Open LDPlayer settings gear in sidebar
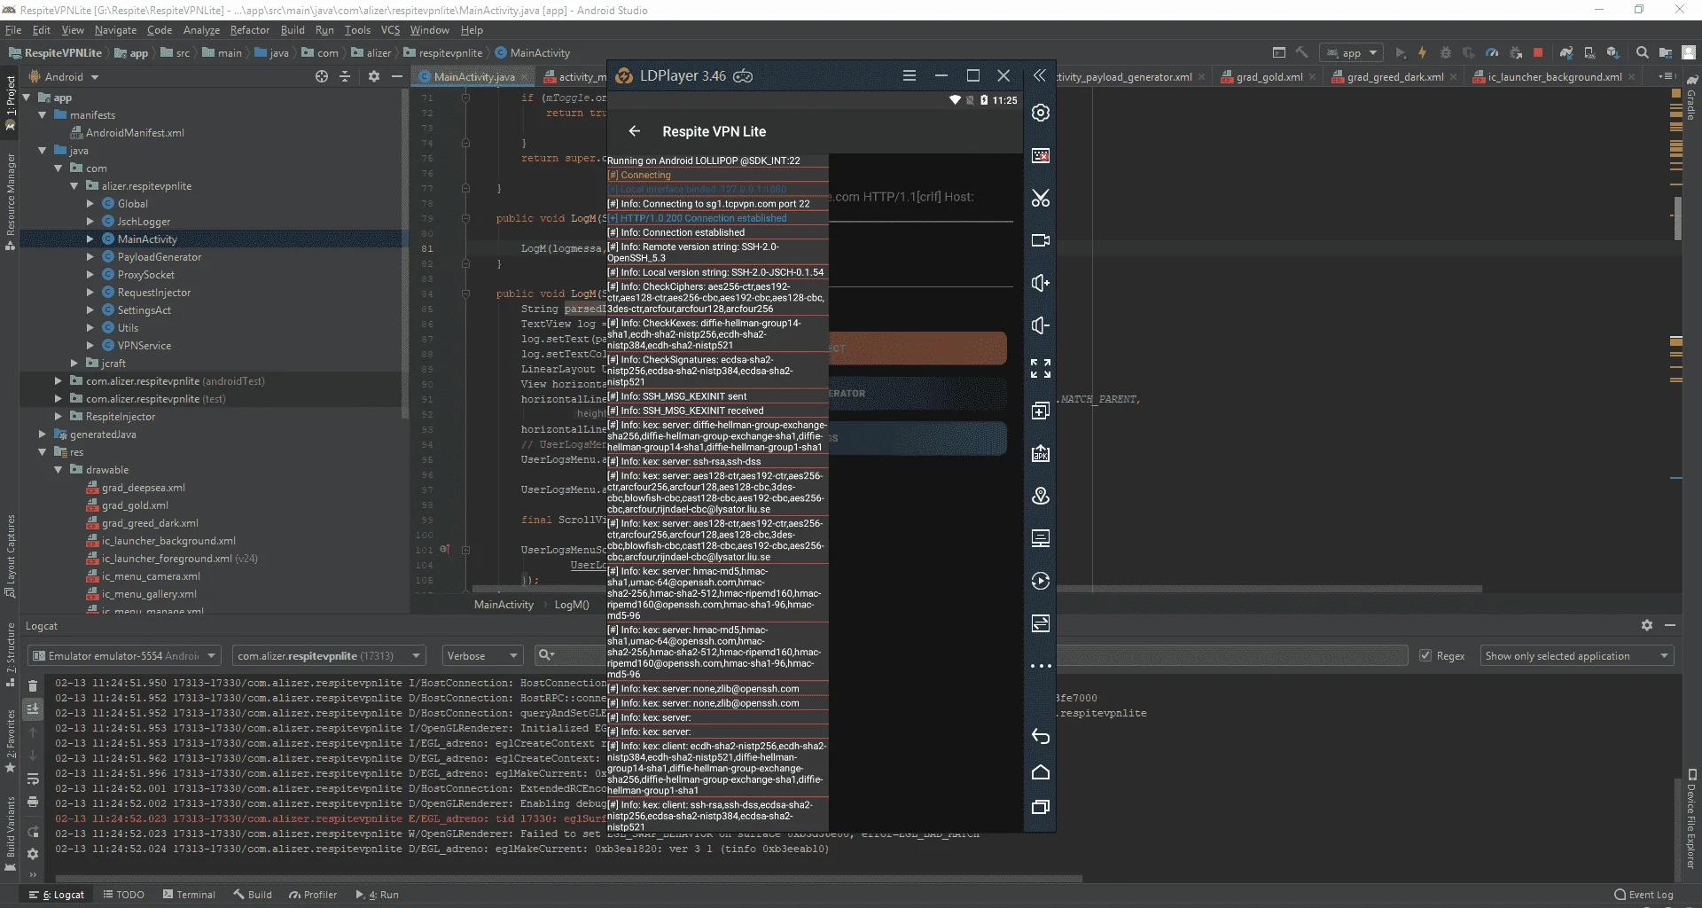The width and height of the screenshot is (1702, 908). pos(1041,113)
